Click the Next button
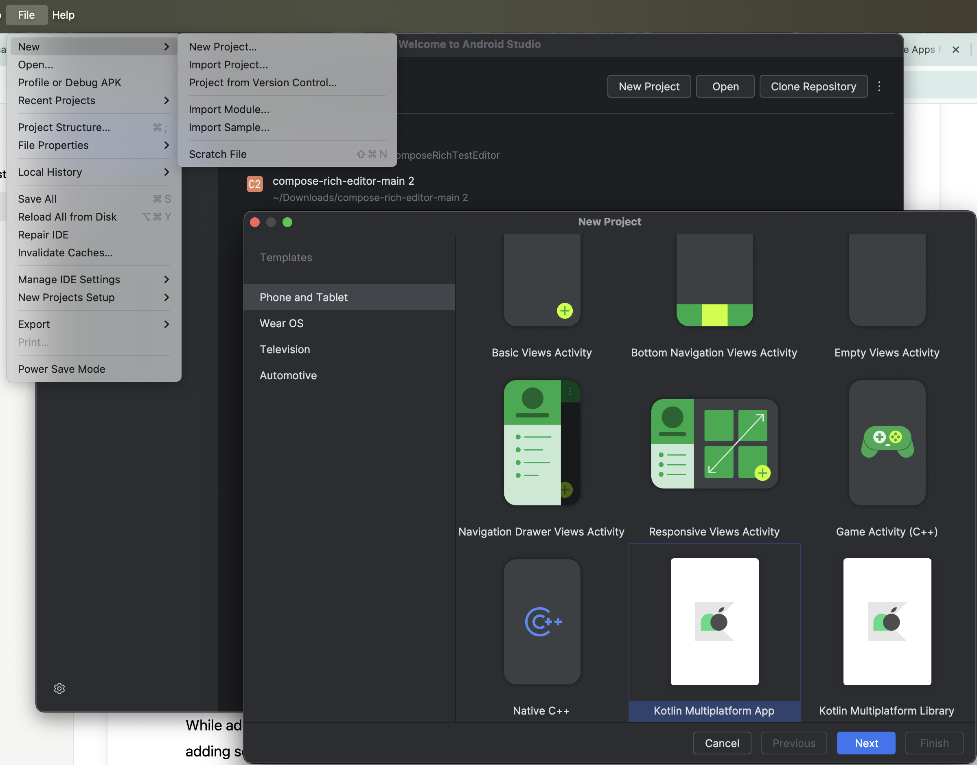Screen dimensions: 977x765 [x=866, y=743]
